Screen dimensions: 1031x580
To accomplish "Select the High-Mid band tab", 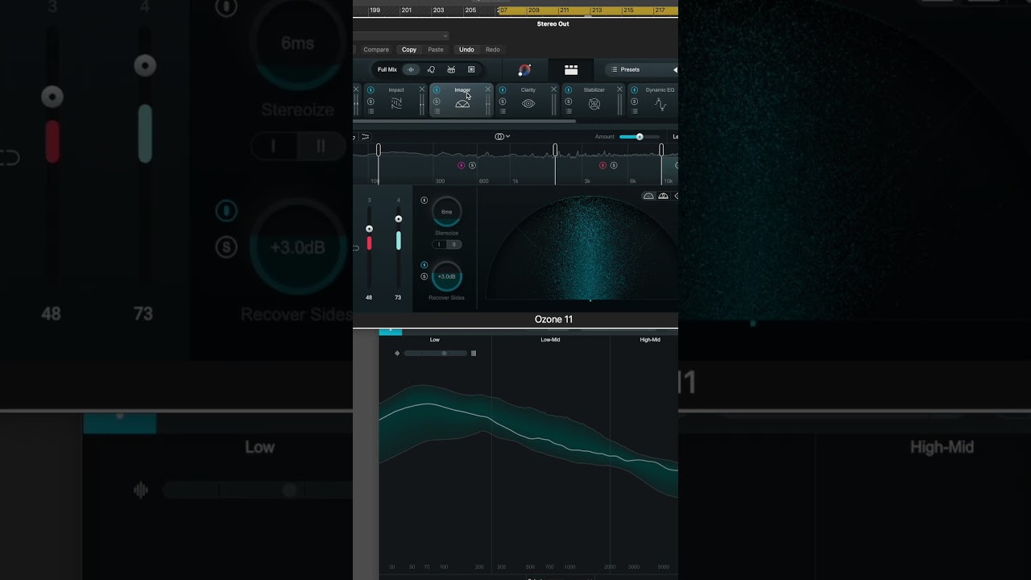I will (650, 340).
